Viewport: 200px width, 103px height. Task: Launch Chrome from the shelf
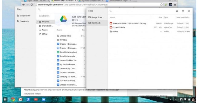(13, 99)
